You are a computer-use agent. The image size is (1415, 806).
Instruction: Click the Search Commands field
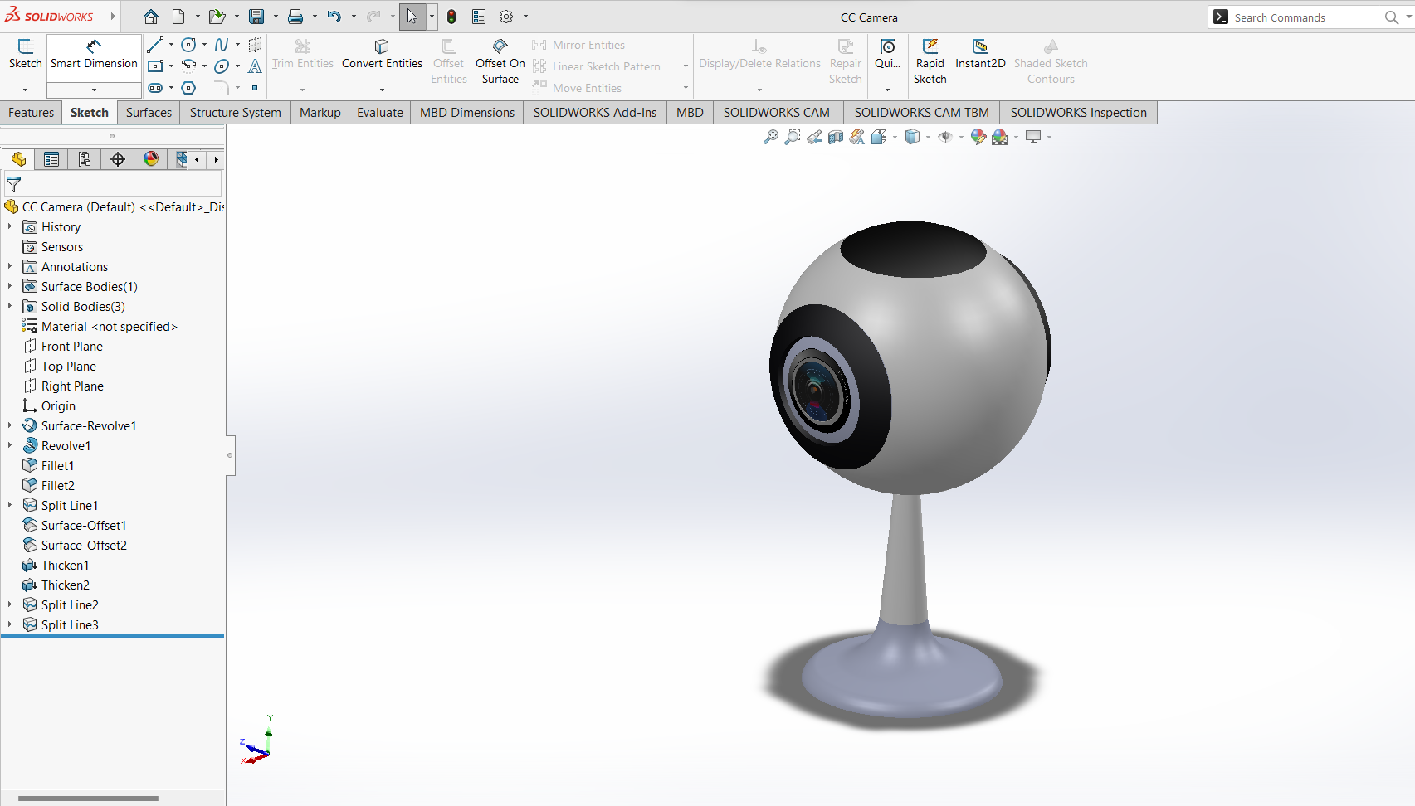point(1303,17)
